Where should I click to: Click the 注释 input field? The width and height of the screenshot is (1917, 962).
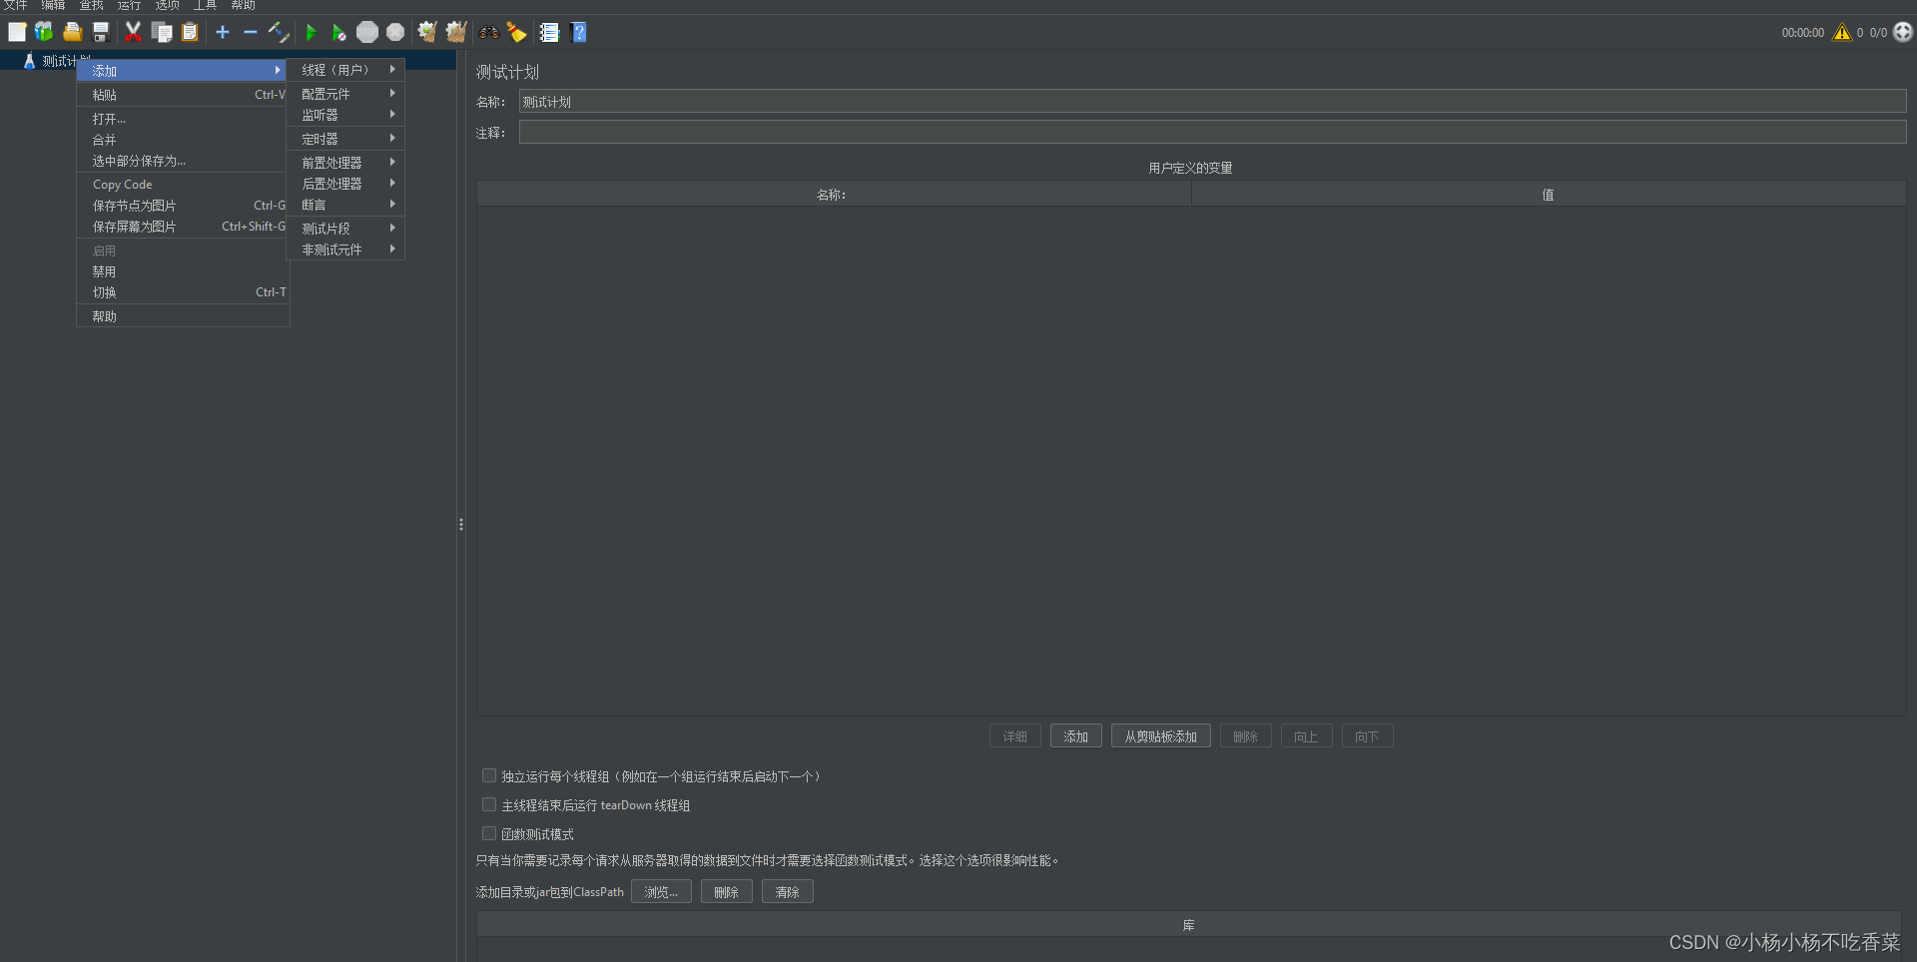click(1212, 132)
